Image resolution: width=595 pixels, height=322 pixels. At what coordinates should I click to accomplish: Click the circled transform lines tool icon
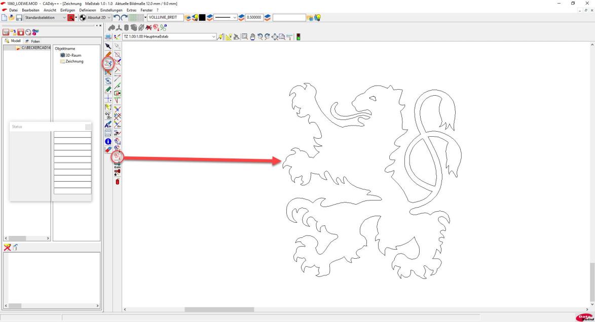coord(108,63)
